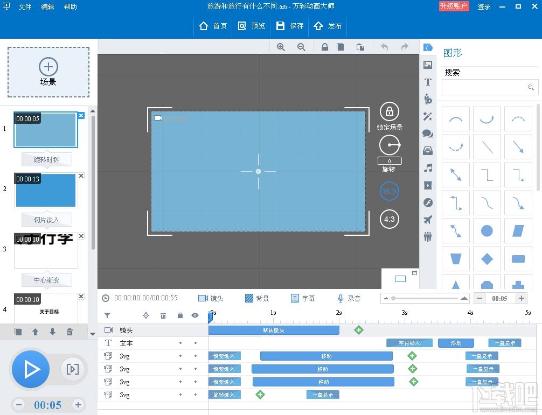Open transition 旋转时钟 between scenes
Image resolution: width=542 pixels, height=415 pixels.
pos(47,159)
